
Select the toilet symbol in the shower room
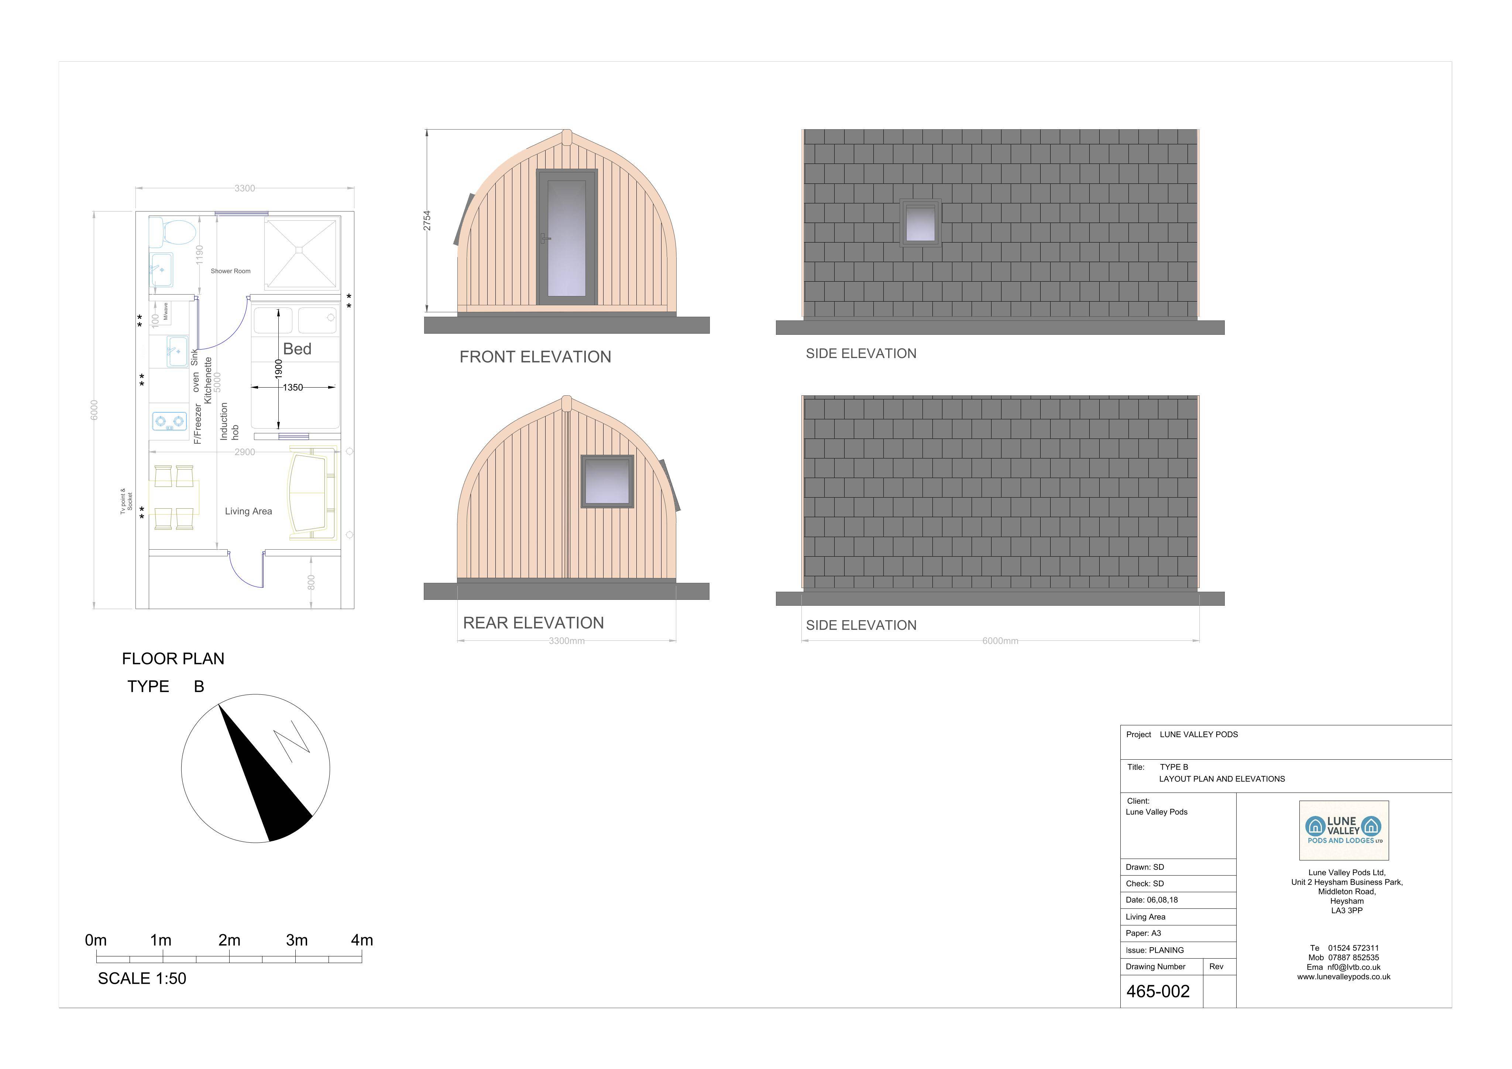pyautogui.click(x=172, y=233)
